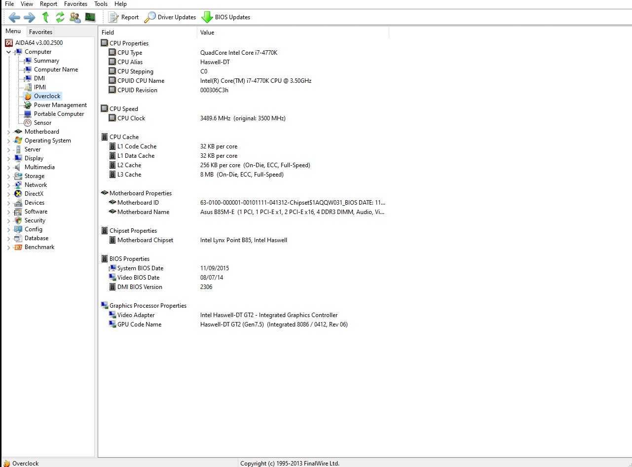Viewport: 632px width, 467px height.
Task: Switch to the Favorites tab
Action: click(40, 32)
